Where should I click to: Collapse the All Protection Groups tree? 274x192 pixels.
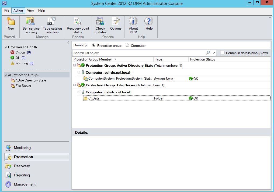click(x=6, y=75)
